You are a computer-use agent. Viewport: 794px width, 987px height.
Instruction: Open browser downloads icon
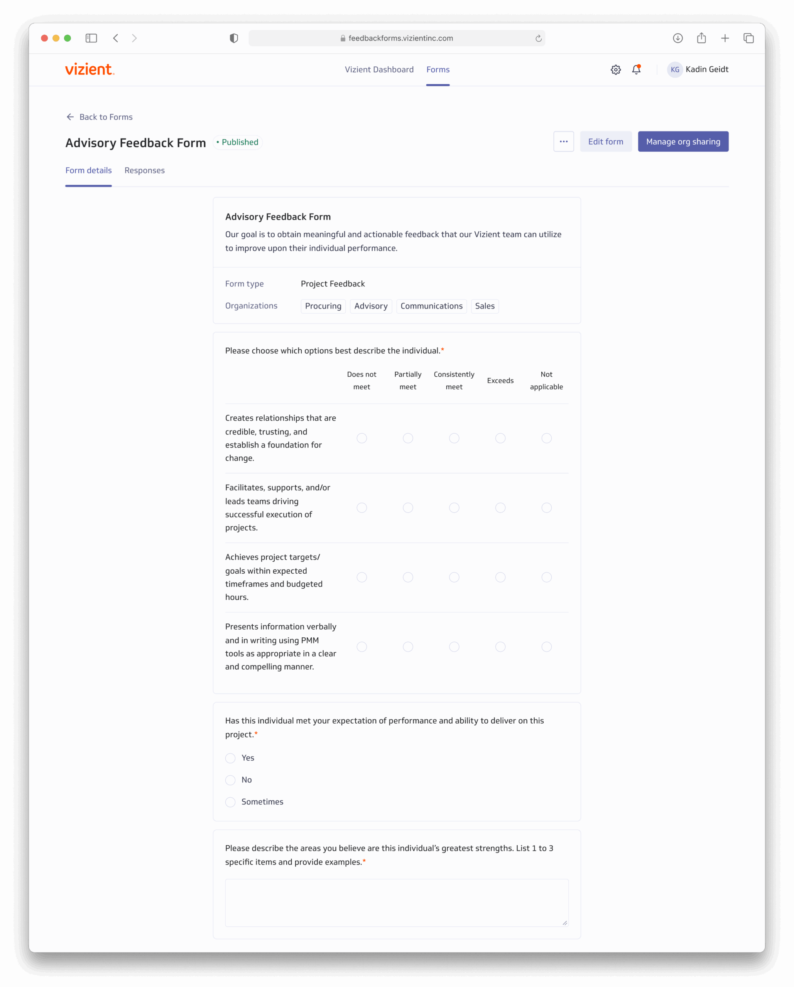[677, 38]
